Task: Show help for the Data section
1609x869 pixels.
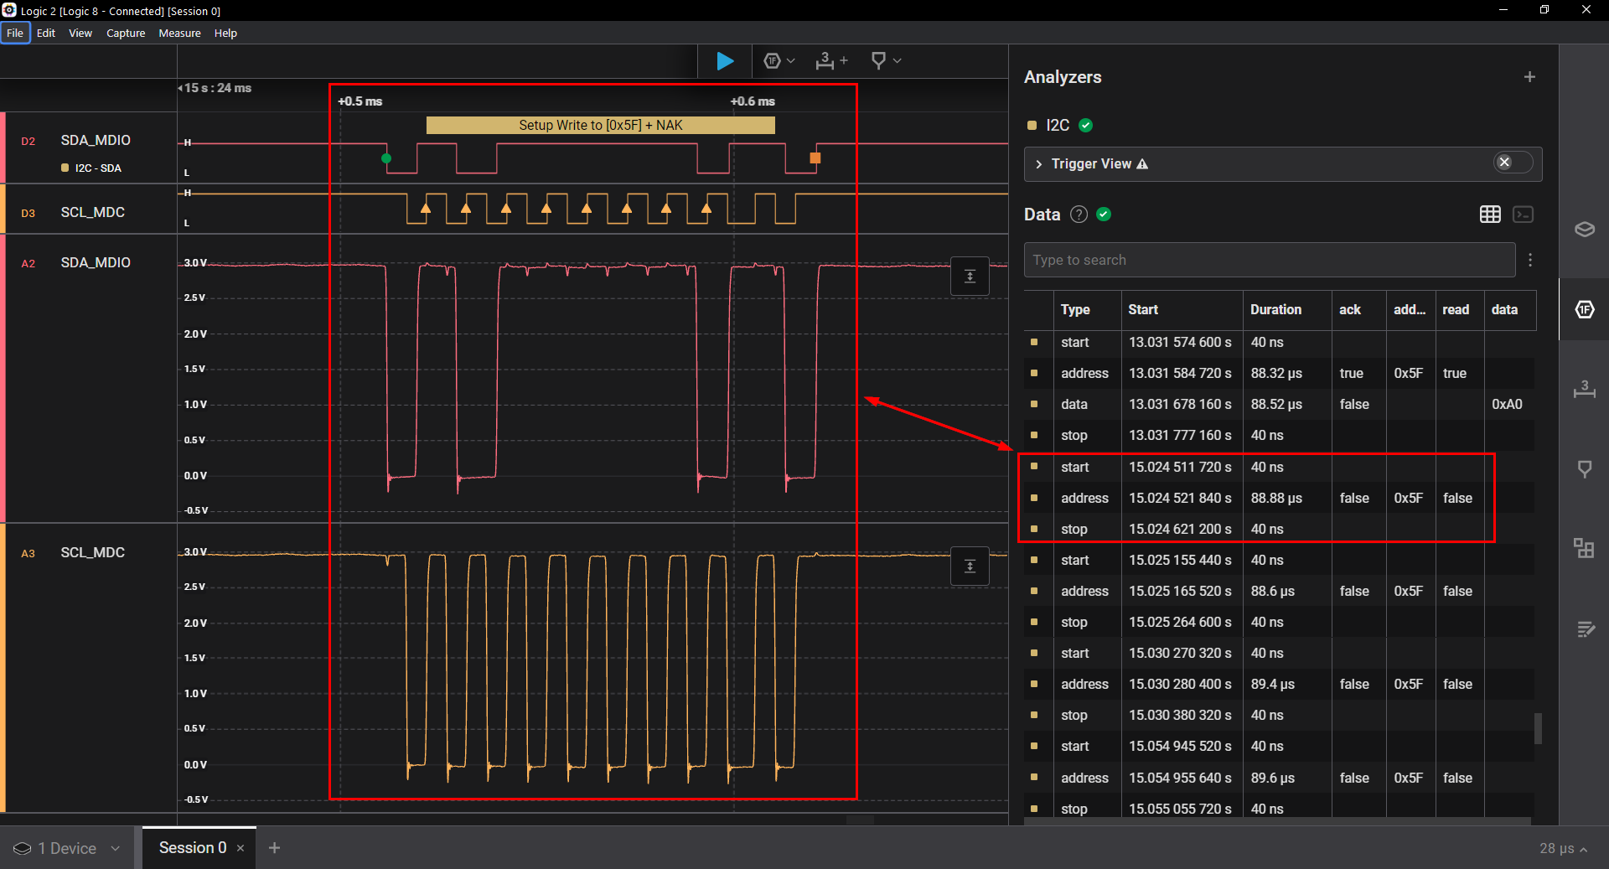Action: tap(1079, 215)
